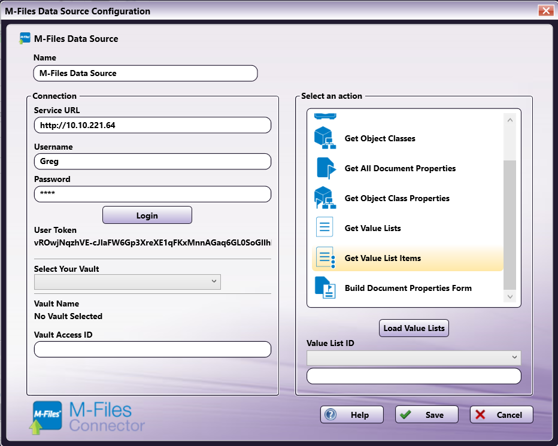Click the Get Value Lists icon
558x446 pixels.
(x=325, y=227)
